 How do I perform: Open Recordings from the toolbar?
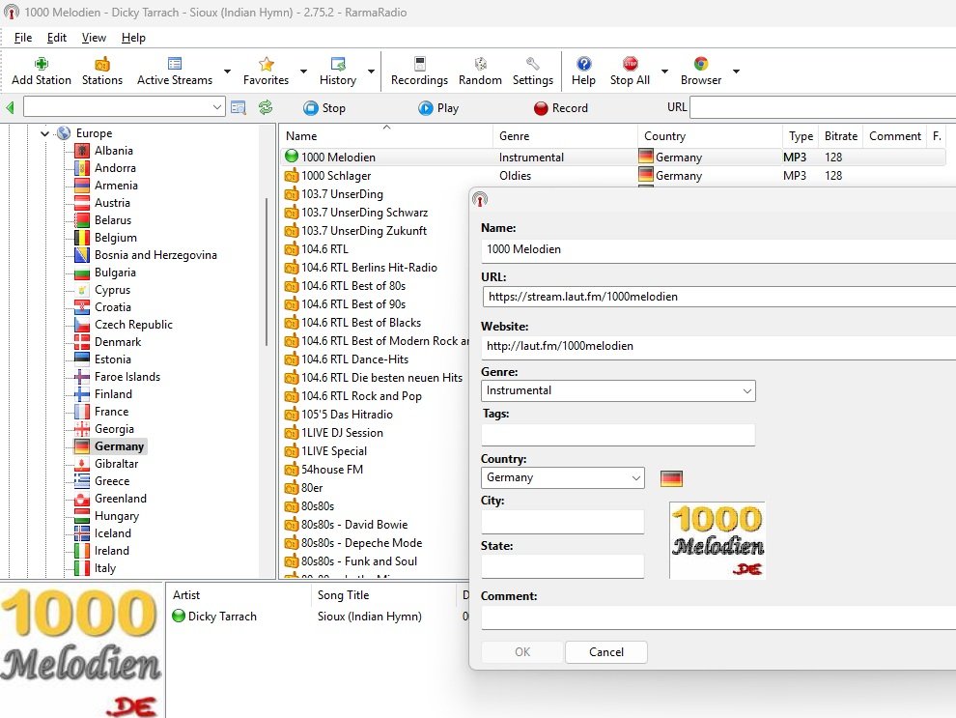click(419, 64)
